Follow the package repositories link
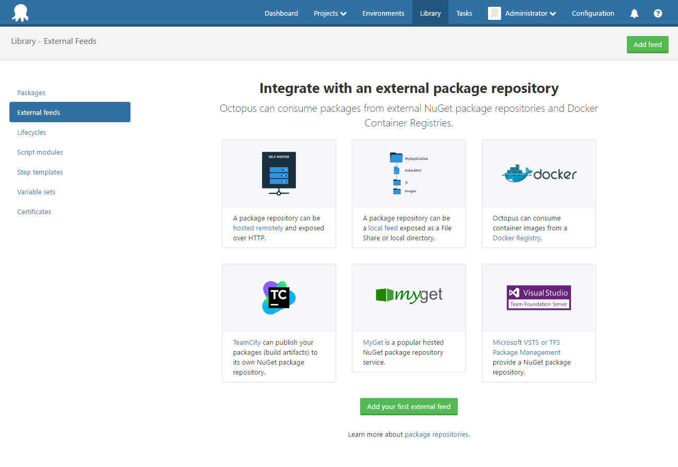The height and width of the screenshot is (467, 678). tap(436, 434)
